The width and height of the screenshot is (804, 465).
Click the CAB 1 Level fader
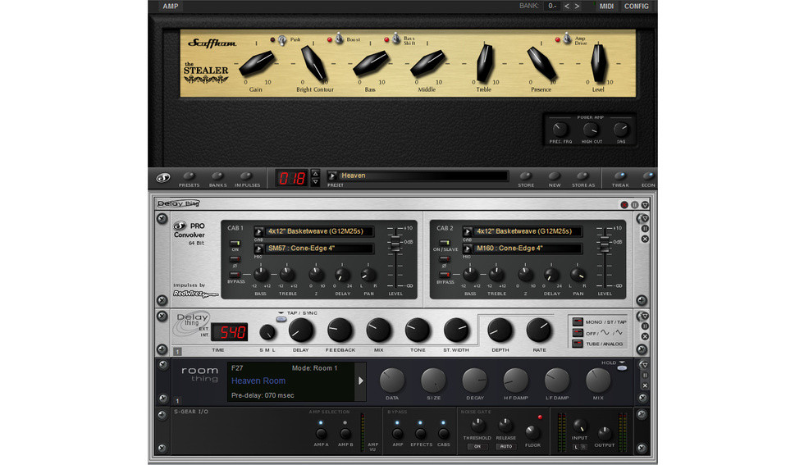(395, 244)
